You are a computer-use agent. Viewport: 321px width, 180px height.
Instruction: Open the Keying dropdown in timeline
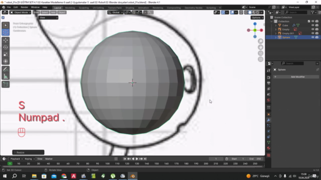point(30,159)
